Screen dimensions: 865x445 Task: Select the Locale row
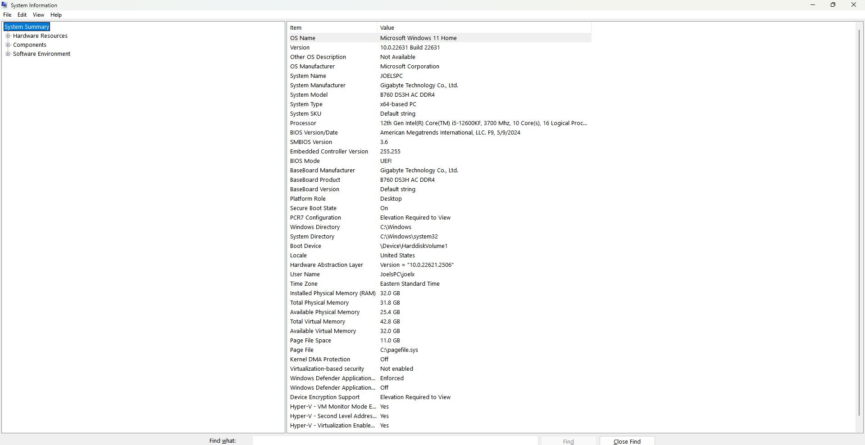click(440, 256)
